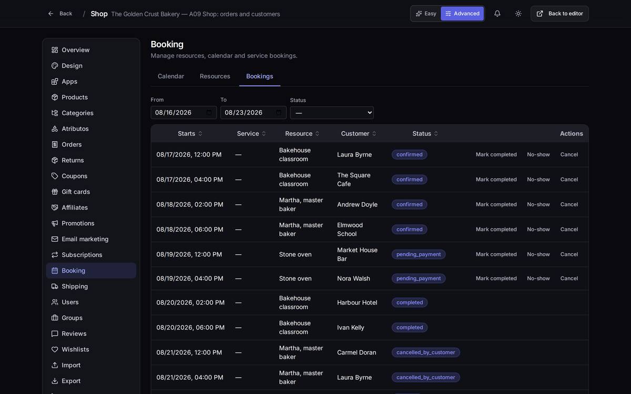Image resolution: width=631 pixels, height=394 pixels.
Task: Select the Returns icon
Action: (x=55, y=160)
